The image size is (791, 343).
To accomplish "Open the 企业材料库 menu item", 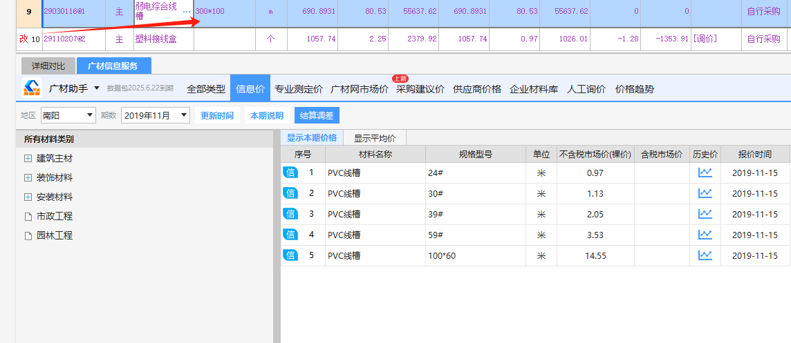I will click(534, 89).
